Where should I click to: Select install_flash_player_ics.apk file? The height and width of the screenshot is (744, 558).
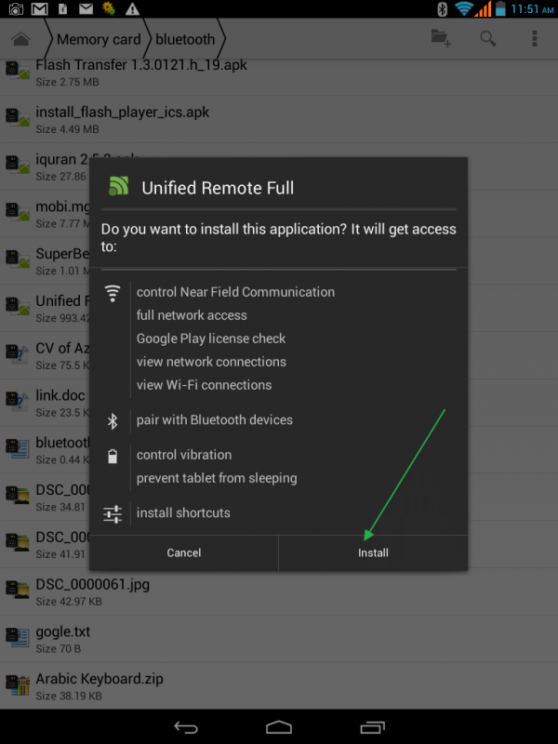(122, 113)
